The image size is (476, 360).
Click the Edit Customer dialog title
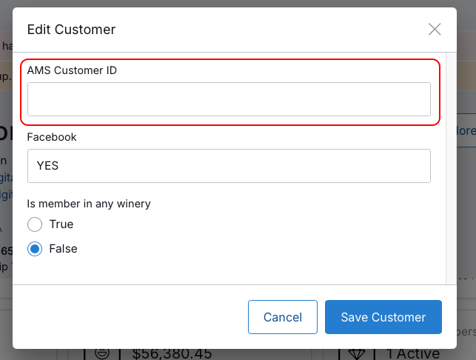coord(71,30)
